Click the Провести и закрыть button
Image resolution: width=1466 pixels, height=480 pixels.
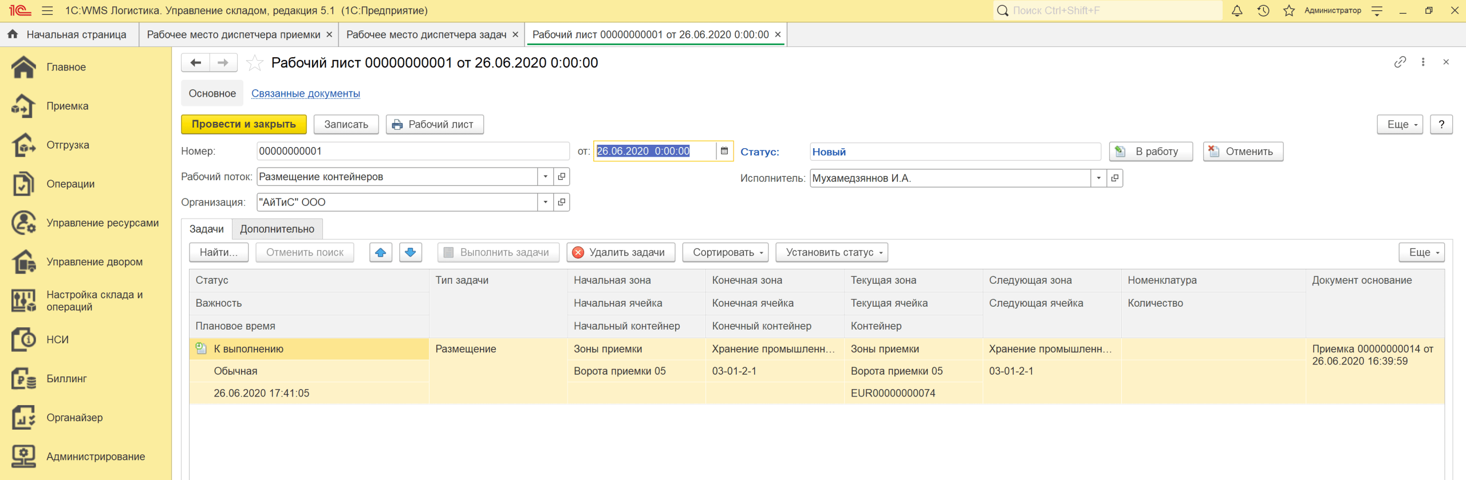(x=244, y=124)
